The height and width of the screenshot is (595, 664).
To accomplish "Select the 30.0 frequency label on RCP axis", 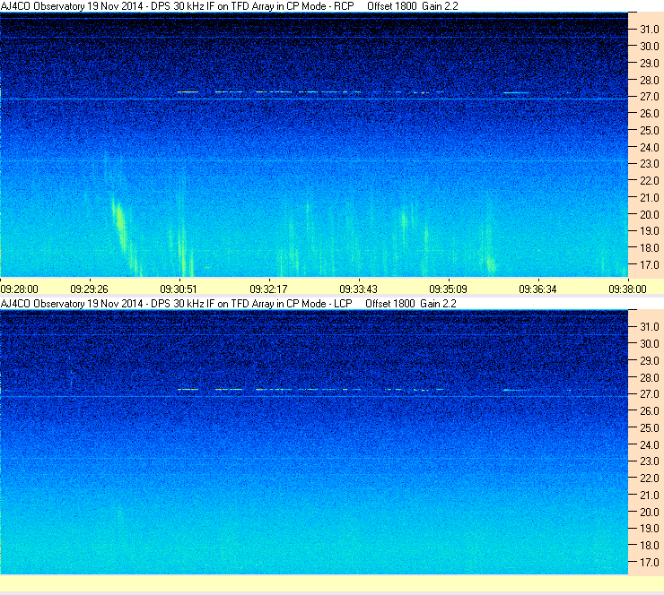I will pos(649,47).
